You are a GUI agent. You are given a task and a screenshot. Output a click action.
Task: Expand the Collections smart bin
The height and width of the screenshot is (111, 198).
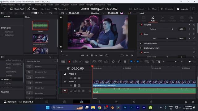pos(2,35)
